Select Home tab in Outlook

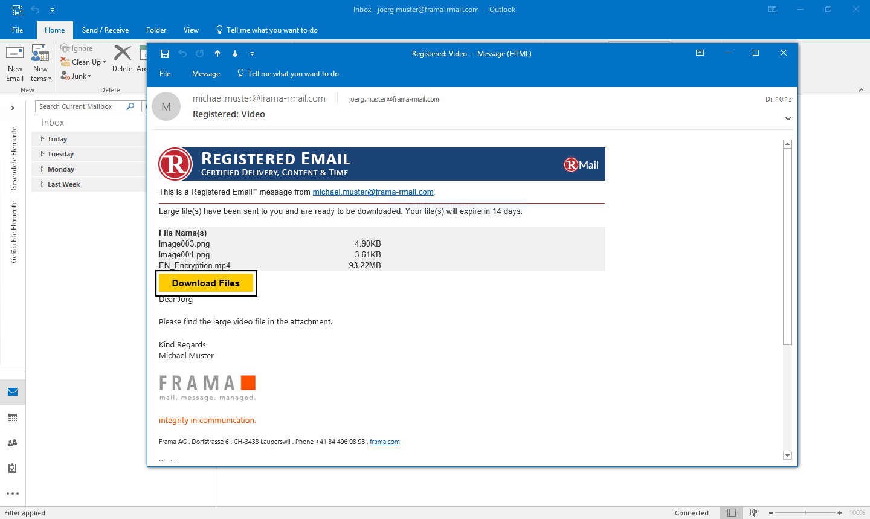[54, 30]
